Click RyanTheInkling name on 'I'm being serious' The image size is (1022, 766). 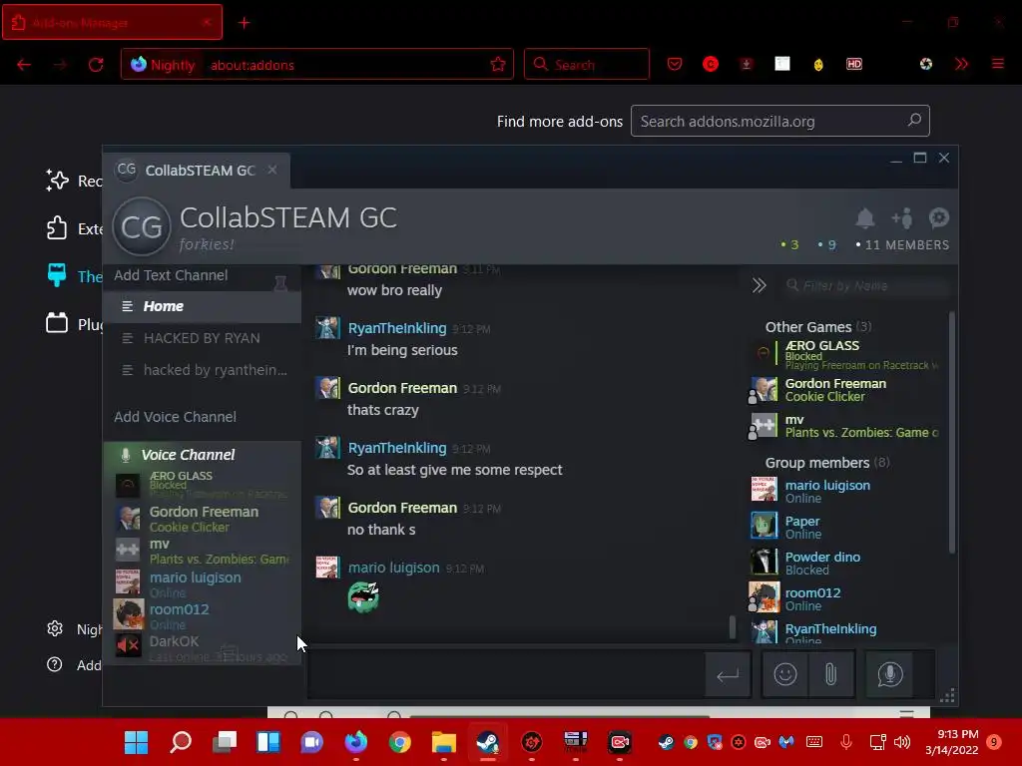click(397, 327)
